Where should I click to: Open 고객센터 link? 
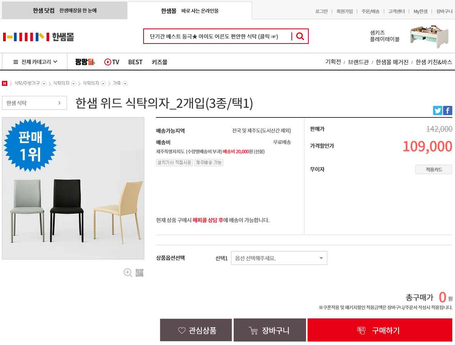396,11
